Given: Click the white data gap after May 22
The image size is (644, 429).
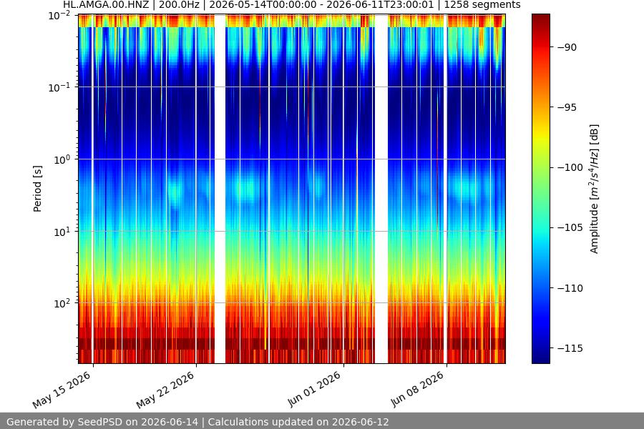Looking at the screenshot, I should pos(220,189).
